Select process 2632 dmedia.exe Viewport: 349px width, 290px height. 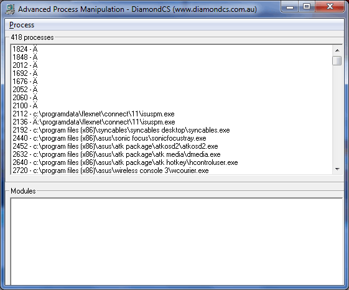116,154
